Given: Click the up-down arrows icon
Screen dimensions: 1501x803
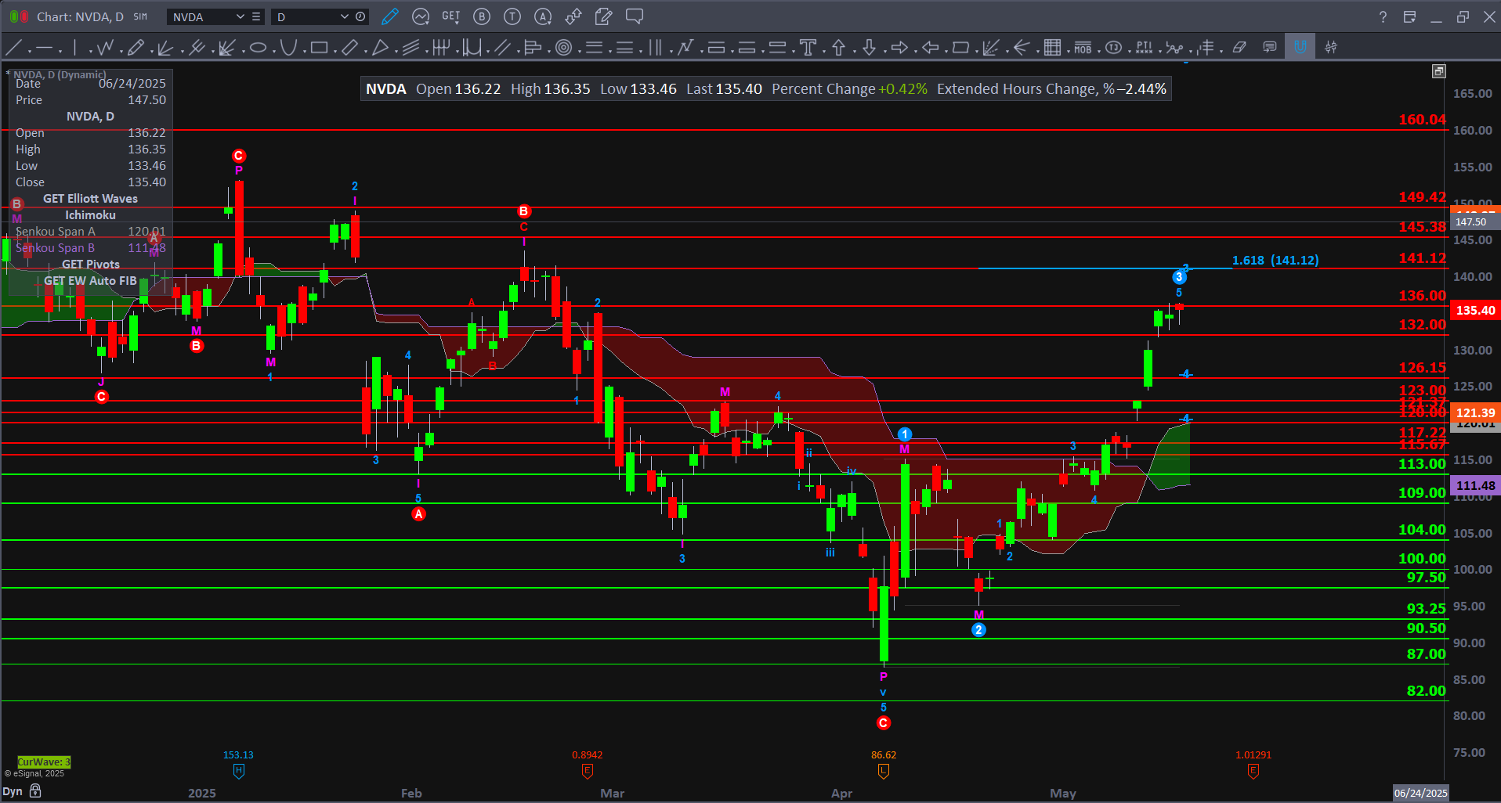Looking at the screenshot, I should click(573, 16).
